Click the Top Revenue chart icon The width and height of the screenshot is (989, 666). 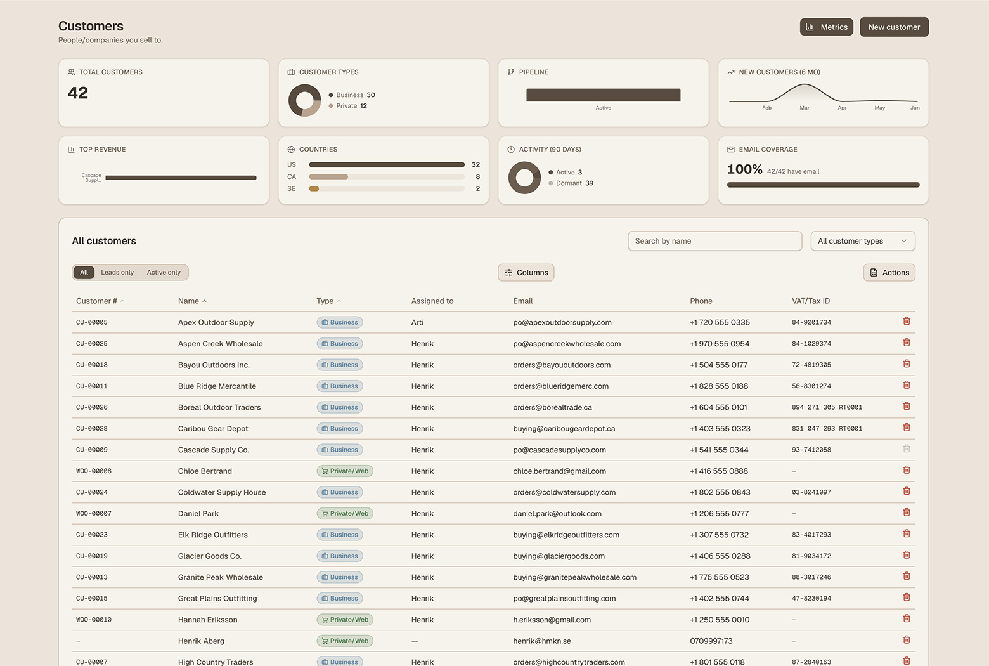71,150
